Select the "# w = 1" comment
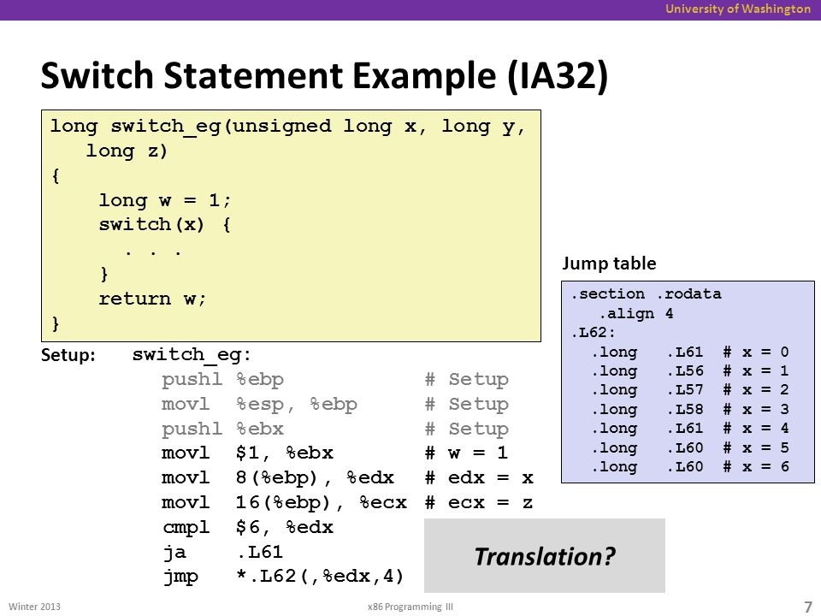Image resolution: width=821 pixels, height=616 pixels. pyautogui.click(x=466, y=453)
